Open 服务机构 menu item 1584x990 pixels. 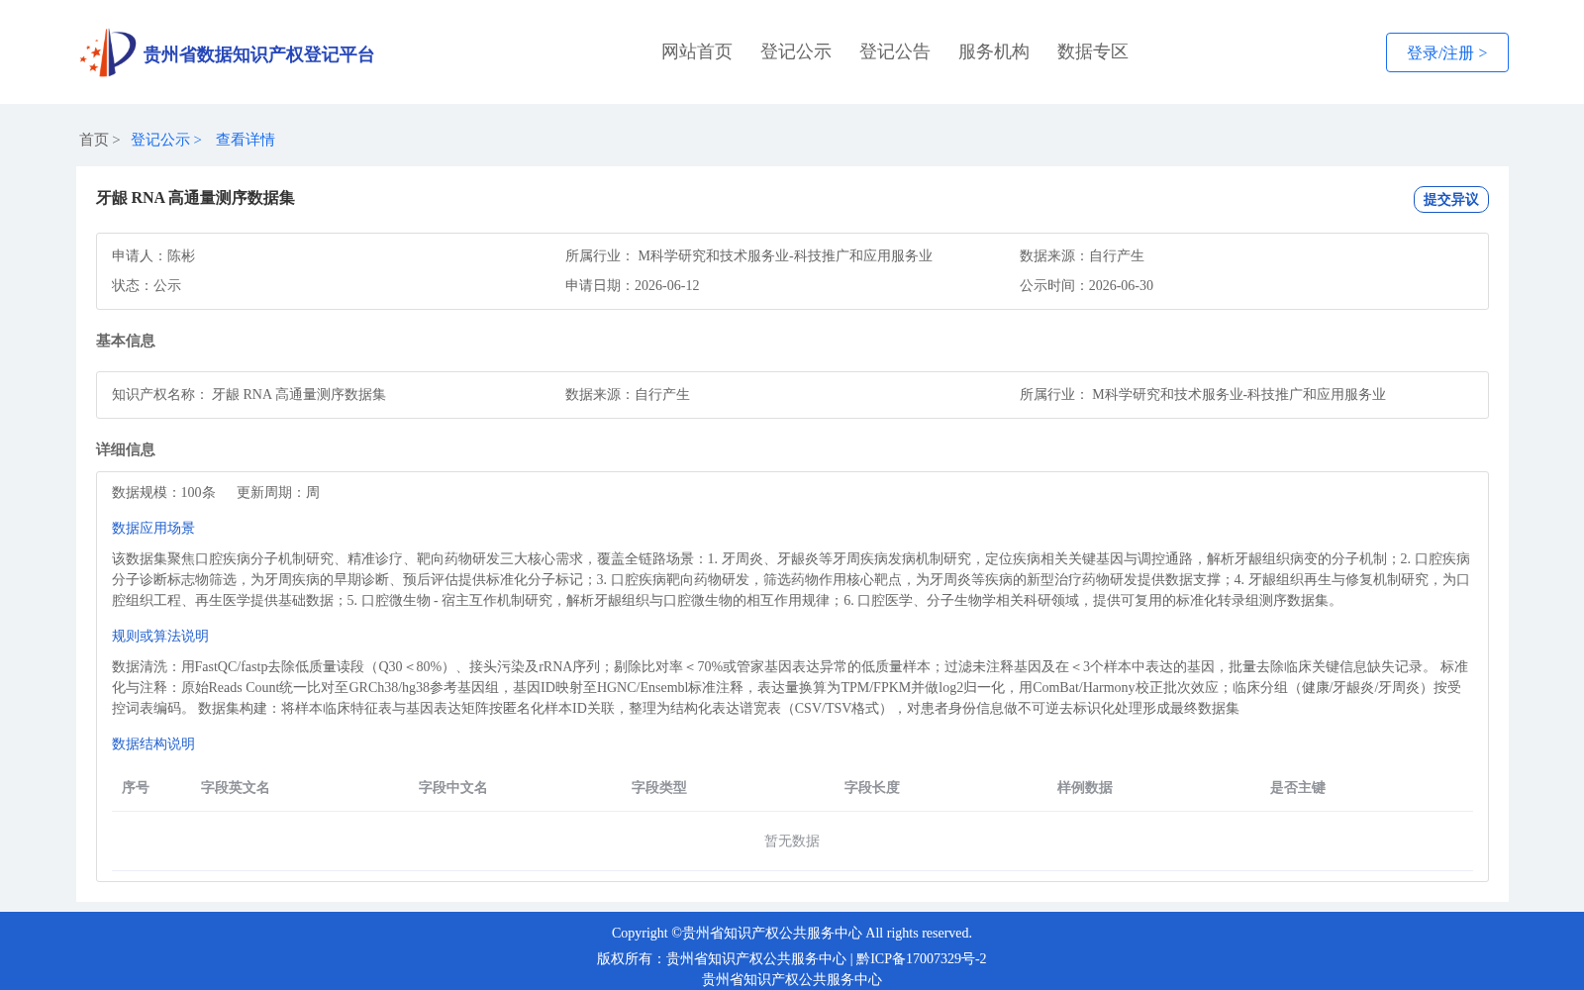click(994, 51)
